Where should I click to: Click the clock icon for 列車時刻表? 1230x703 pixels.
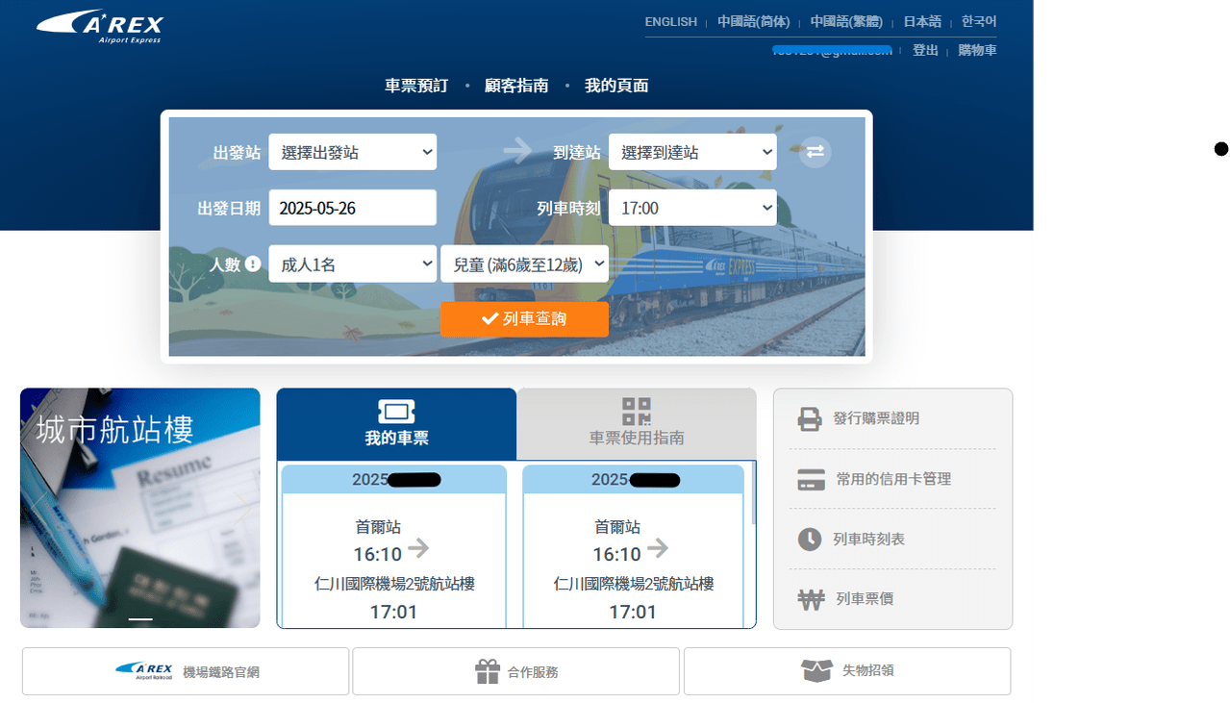click(x=810, y=539)
